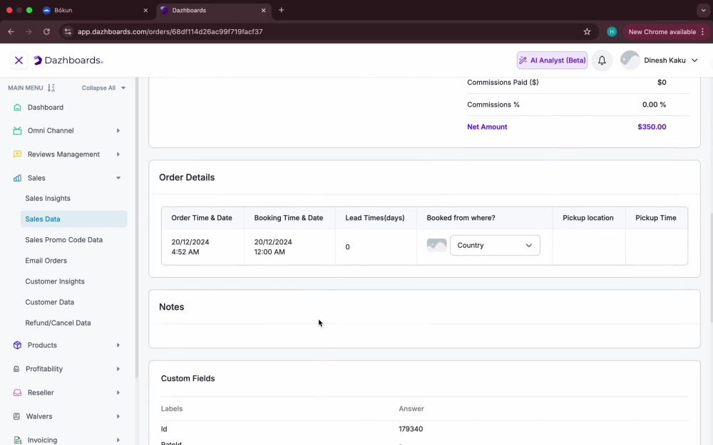Image resolution: width=713 pixels, height=445 pixels.
Task: Sort main menu with the Z-A icon
Action: 51,88
